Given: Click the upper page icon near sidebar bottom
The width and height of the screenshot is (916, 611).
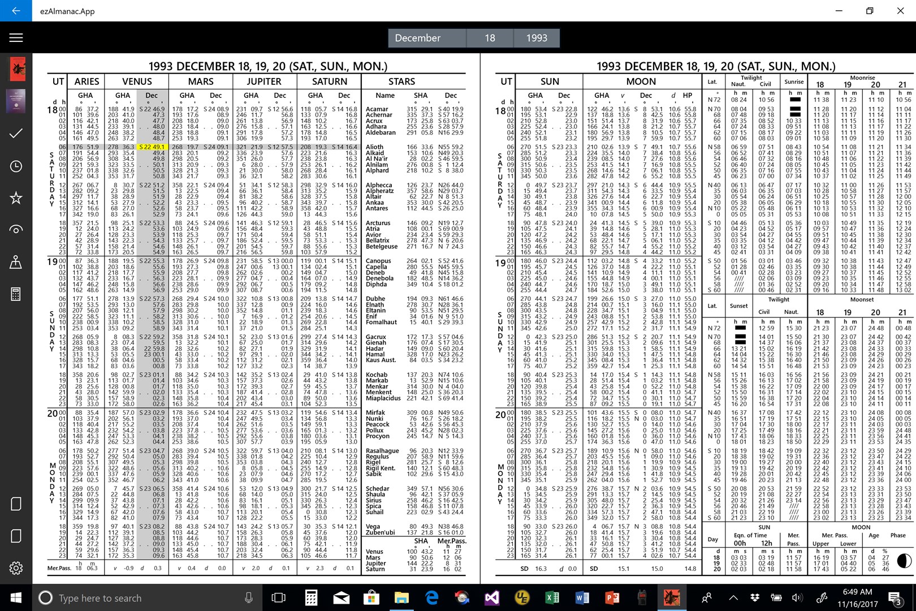Looking at the screenshot, I should pos(16,503).
